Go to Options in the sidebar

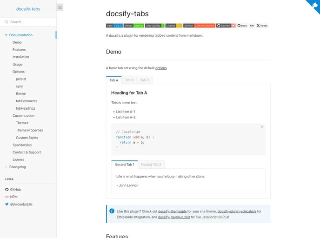pyautogui.click(x=19, y=72)
